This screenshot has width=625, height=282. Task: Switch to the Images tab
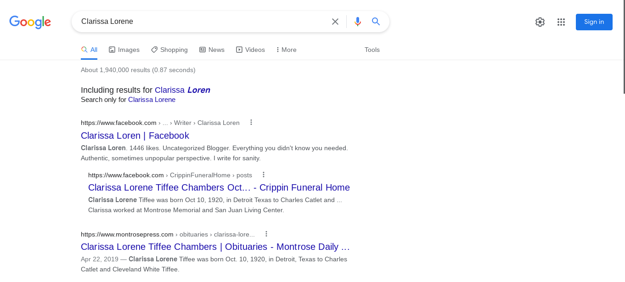[124, 50]
